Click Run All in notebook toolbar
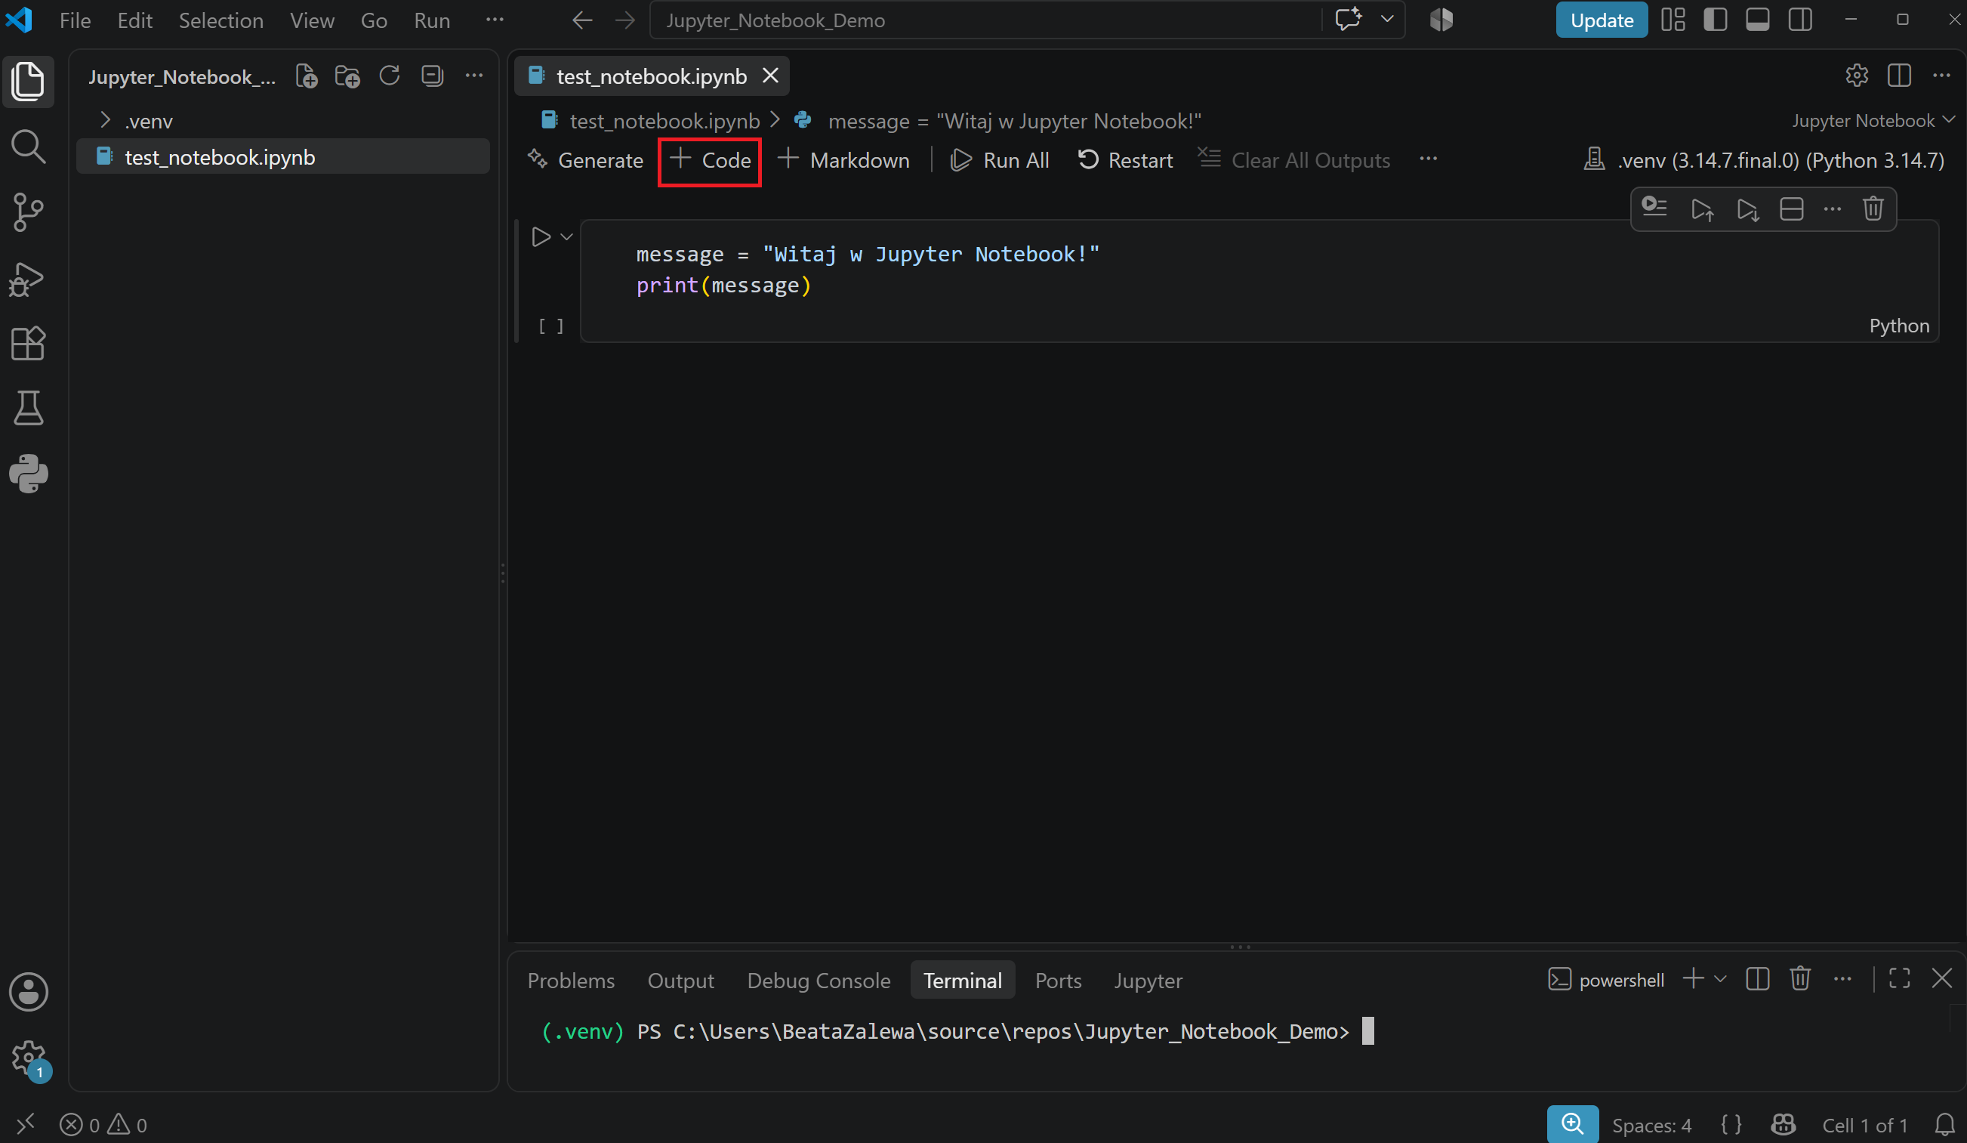 pos(998,160)
